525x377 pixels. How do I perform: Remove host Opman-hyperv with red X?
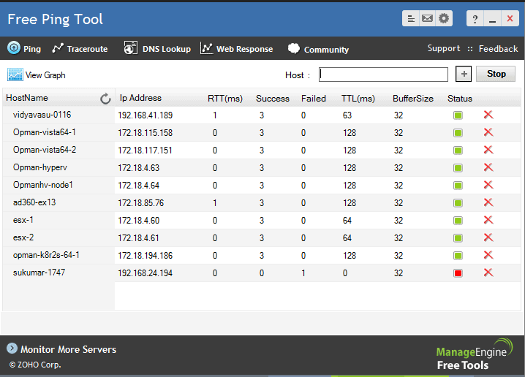tap(488, 167)
